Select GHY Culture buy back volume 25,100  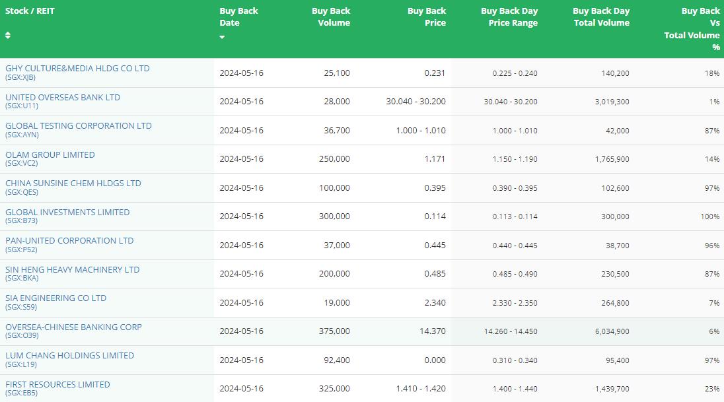(337, 73)
